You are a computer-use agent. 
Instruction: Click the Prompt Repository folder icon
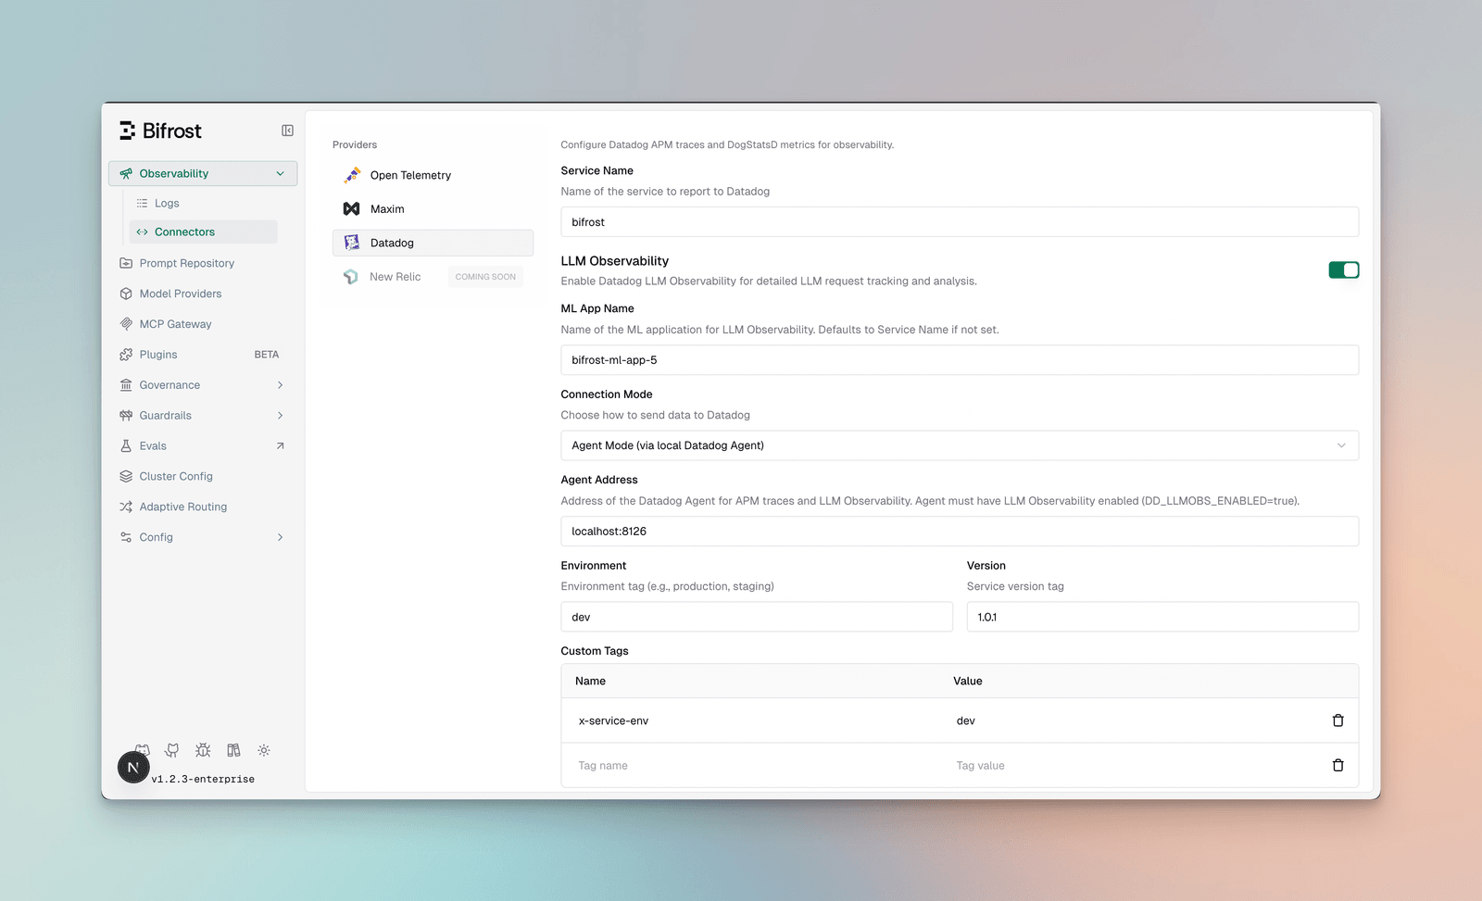pos(126,263)
